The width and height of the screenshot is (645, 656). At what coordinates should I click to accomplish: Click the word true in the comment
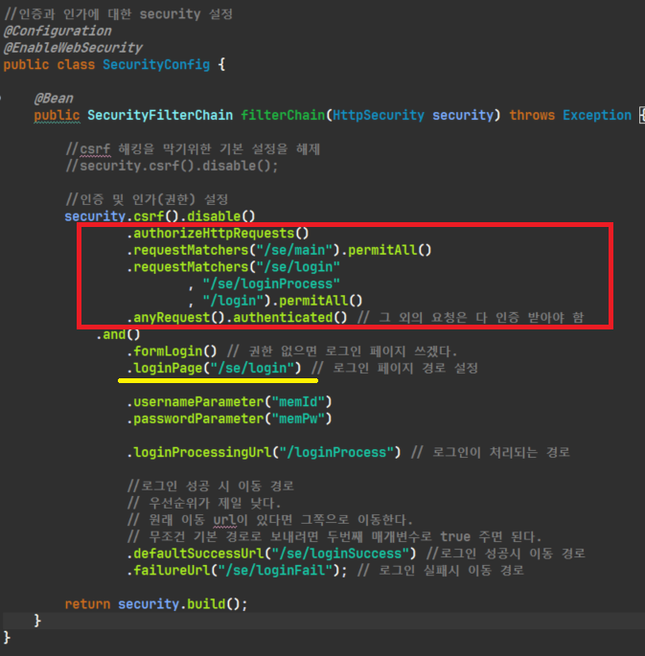[x=455, y=536]
